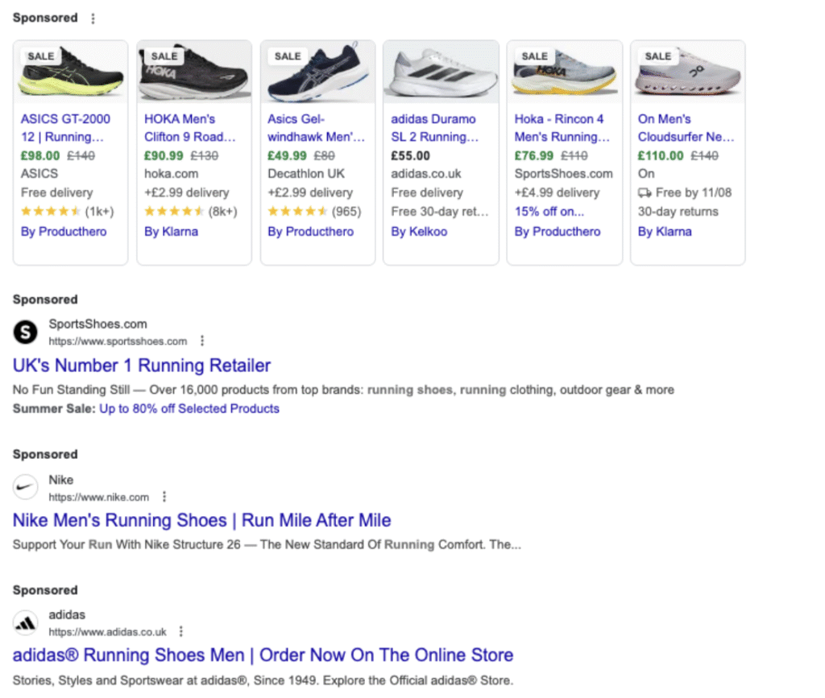The image size is (825, 698).
Task: Click By Producthero under Asics Gel-windhawk
Action: [x=310, y=232]
